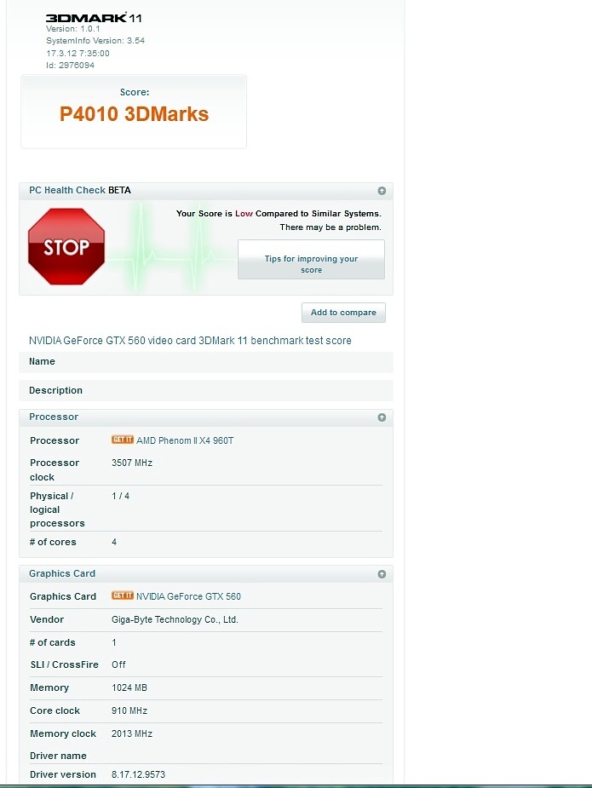Click the 3DMark 11 logo
The width and height of the screenshot is (592, 788).
(x=94, y=18)
